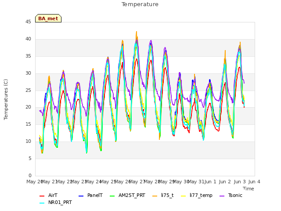The image size is (281, 211).
Task: Toggle the Tsonic series legend label
Action: [235, 195]
